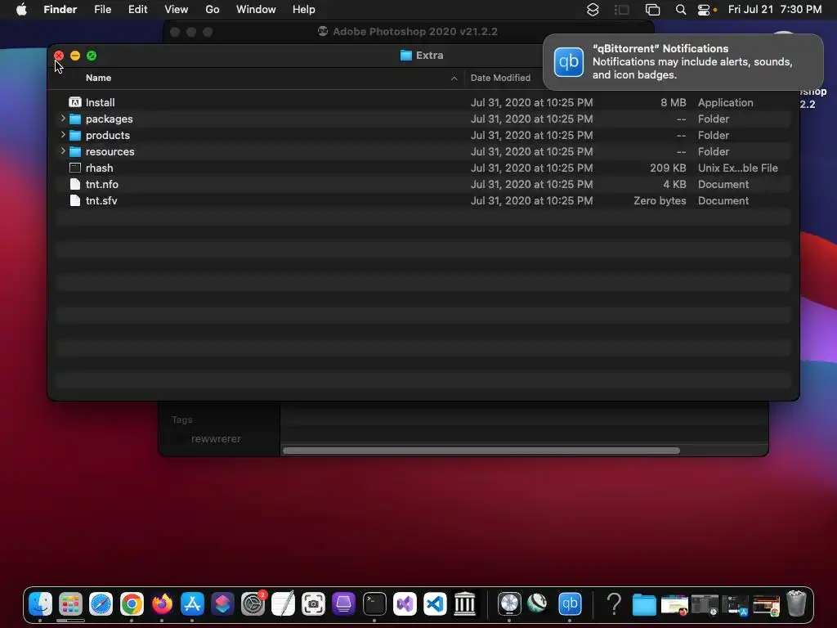Launch Google Chrome from the Dock
The image size is (837, 628).
pos(132,604)
